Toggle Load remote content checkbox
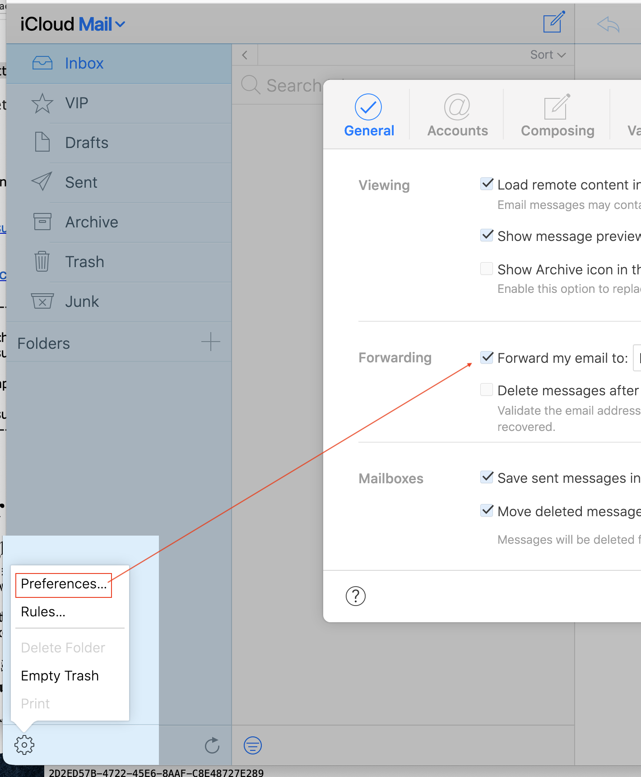This screenshot has width=641, height=777. click(x=487, y=184)
